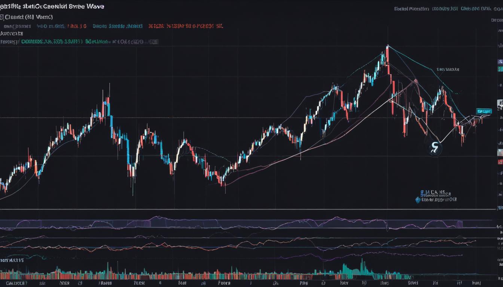Image resolution: width=503 pixels, height=287 pixels.
Task: Expand the grey indicator label beside the green one
Action: (122, 42)
